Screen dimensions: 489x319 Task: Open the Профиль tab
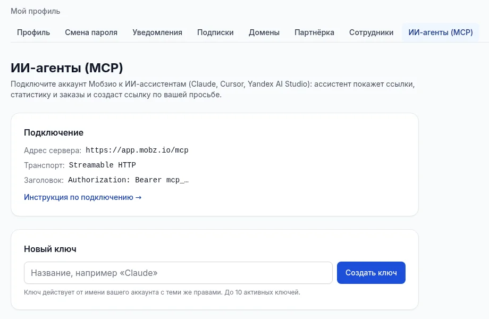click(33, 32)
